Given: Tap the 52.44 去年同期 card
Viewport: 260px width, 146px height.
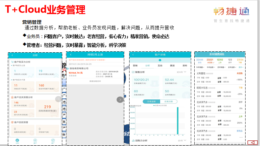Looking at the screenshot, I should [x=177, y=81].
